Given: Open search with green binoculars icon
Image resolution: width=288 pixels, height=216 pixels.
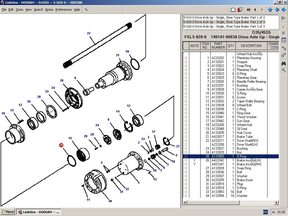Looking at the screenshot, I should click(x=283, y=63).
